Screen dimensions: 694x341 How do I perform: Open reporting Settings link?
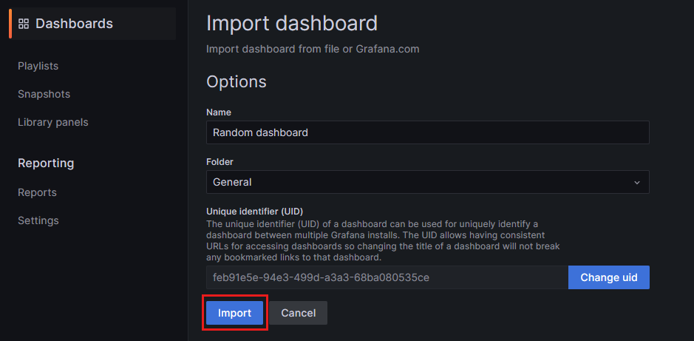point(38,220)
